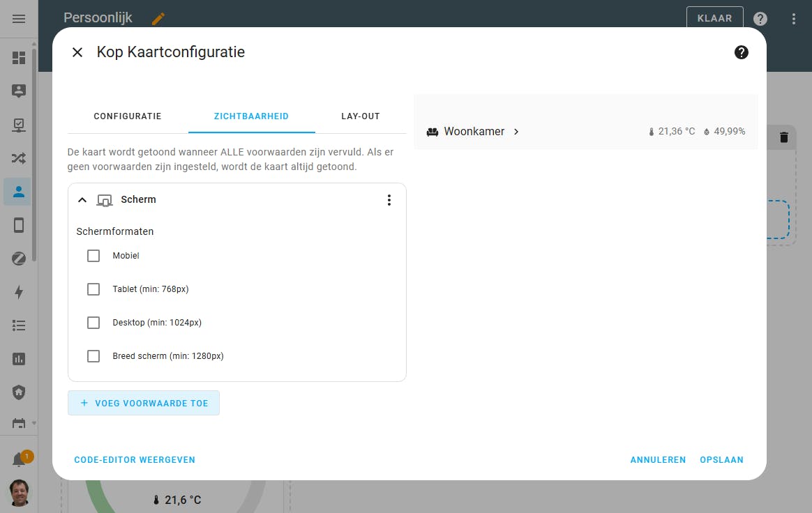
Task: Open the Calendar sidebar icon
Action: pos(19,424)
